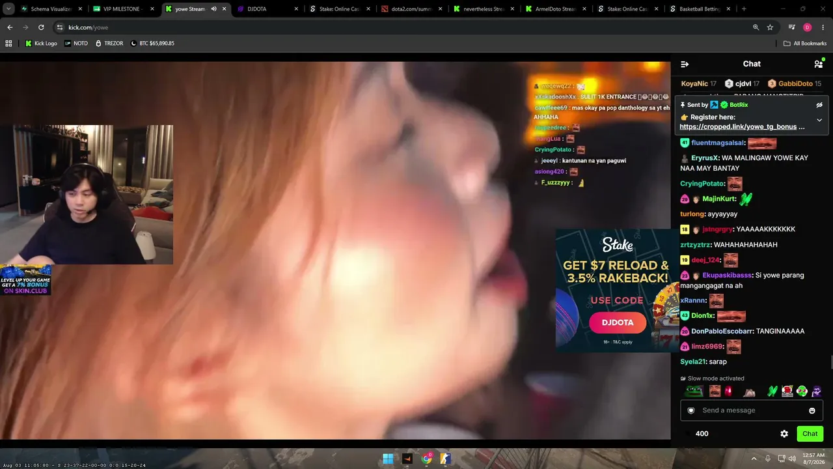Click username Syela21 in chat
Image resolution: width=833 pixels, height=469 pixels.
coord(693,362)
